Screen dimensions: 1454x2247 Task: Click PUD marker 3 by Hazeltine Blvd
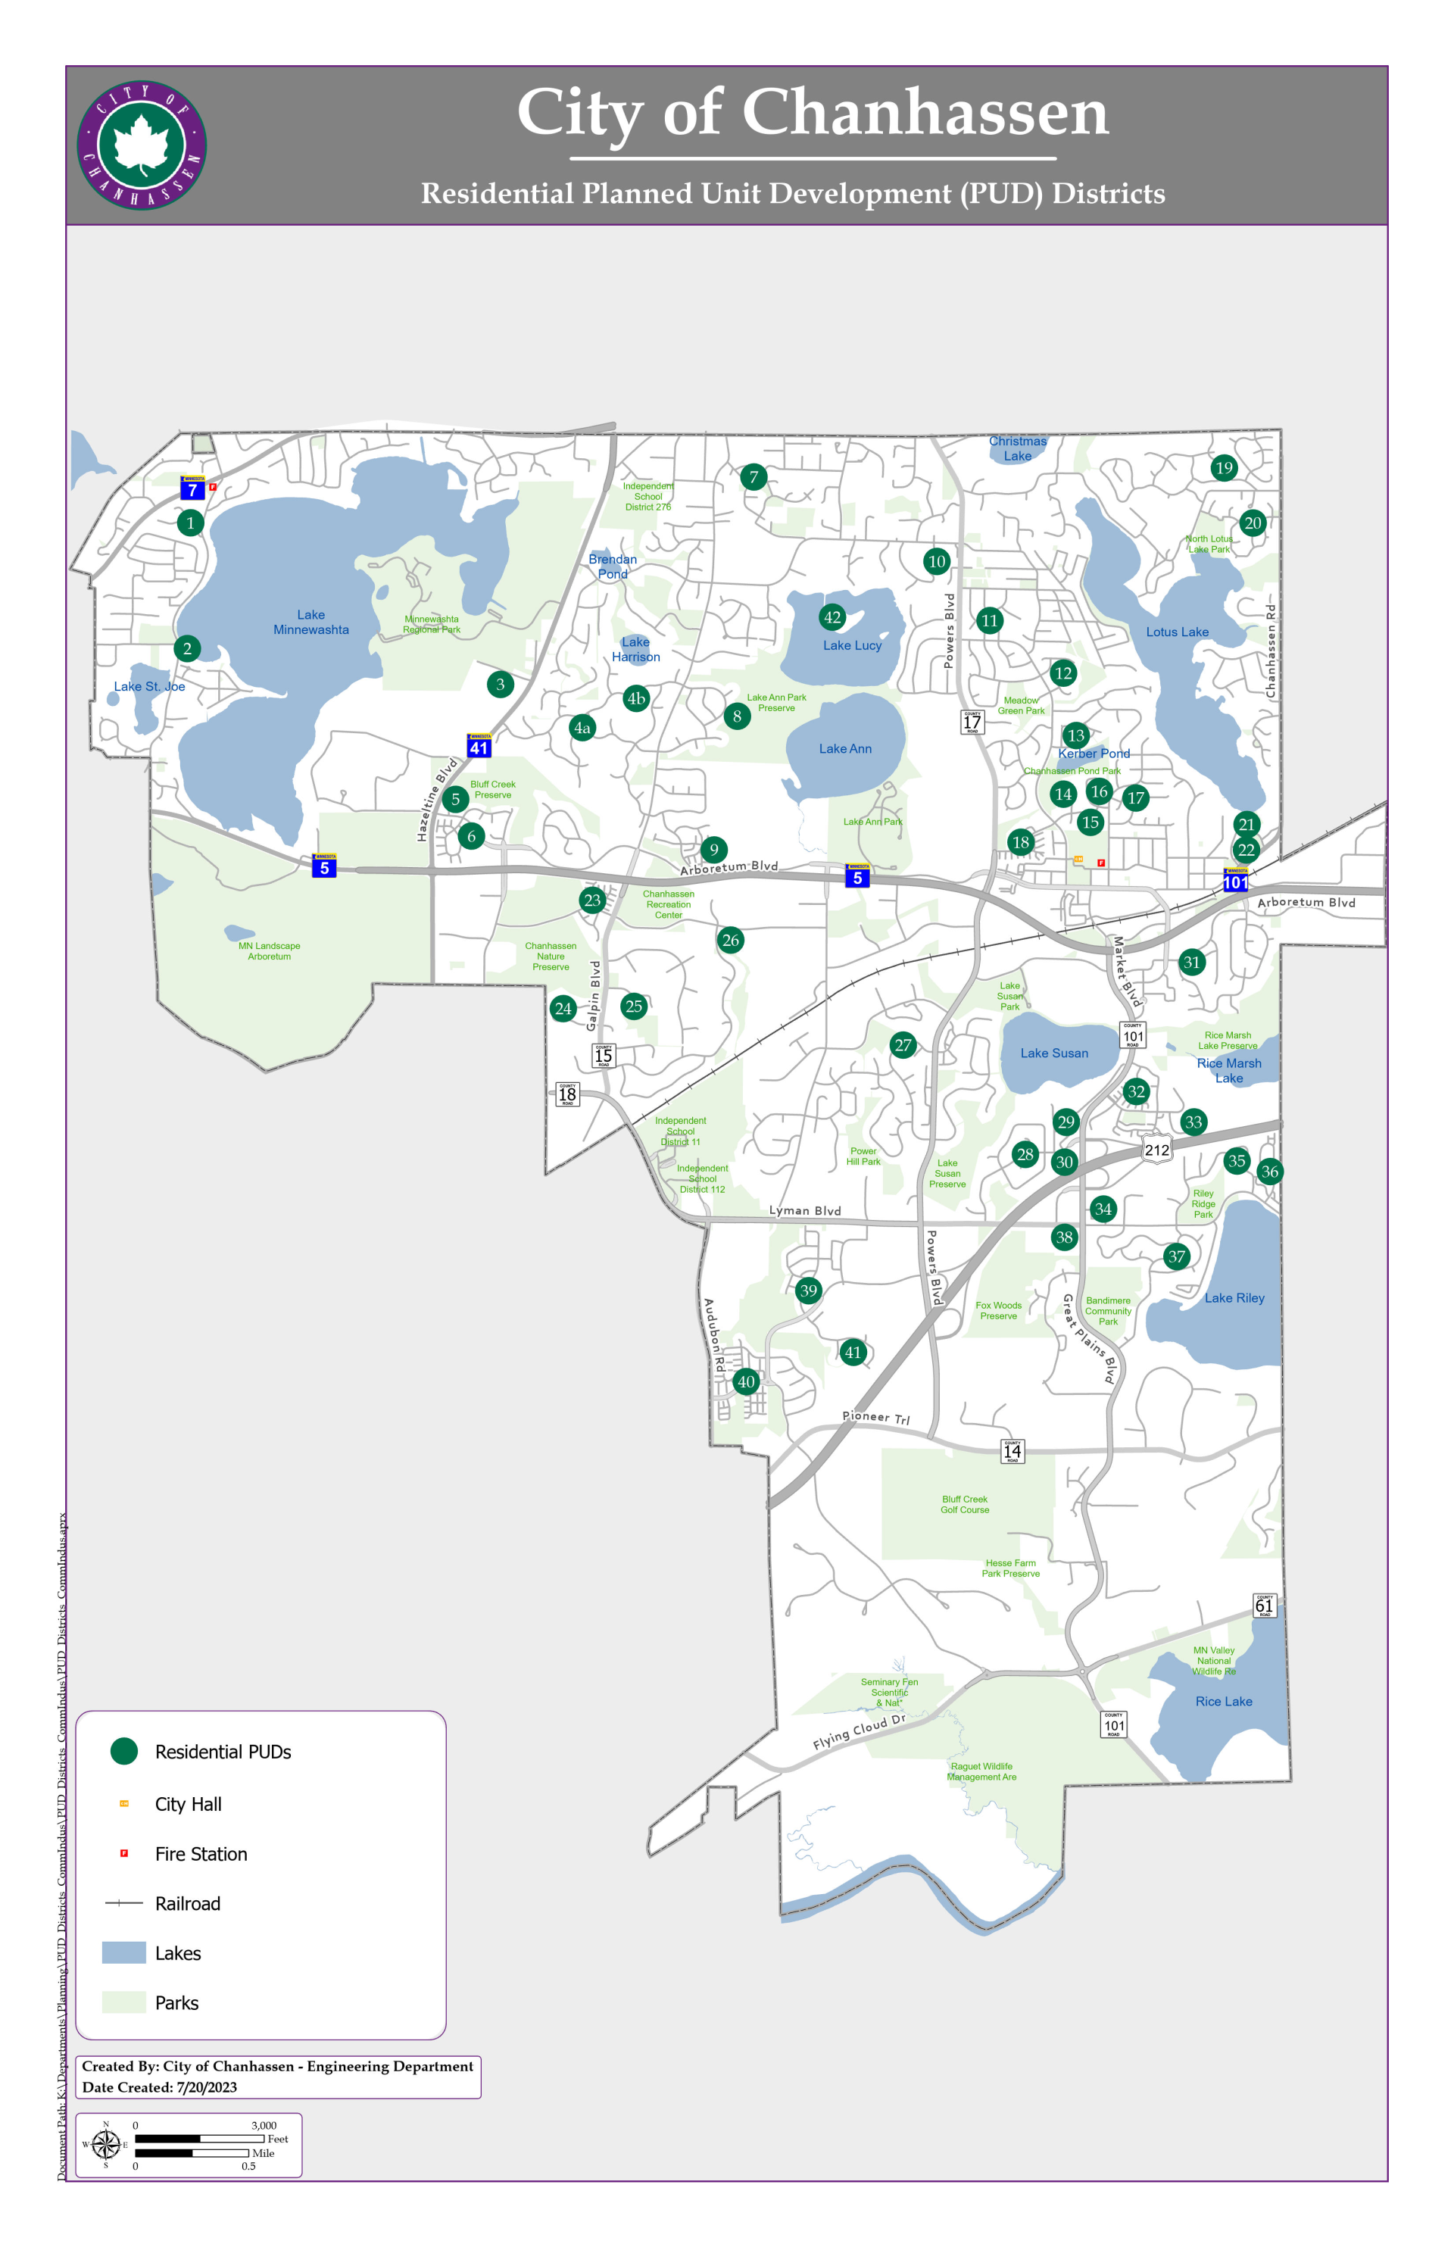click(x=501, y=684)
